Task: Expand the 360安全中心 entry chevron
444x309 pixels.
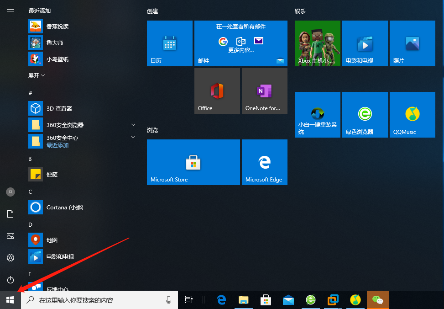Action: point(133,137)
